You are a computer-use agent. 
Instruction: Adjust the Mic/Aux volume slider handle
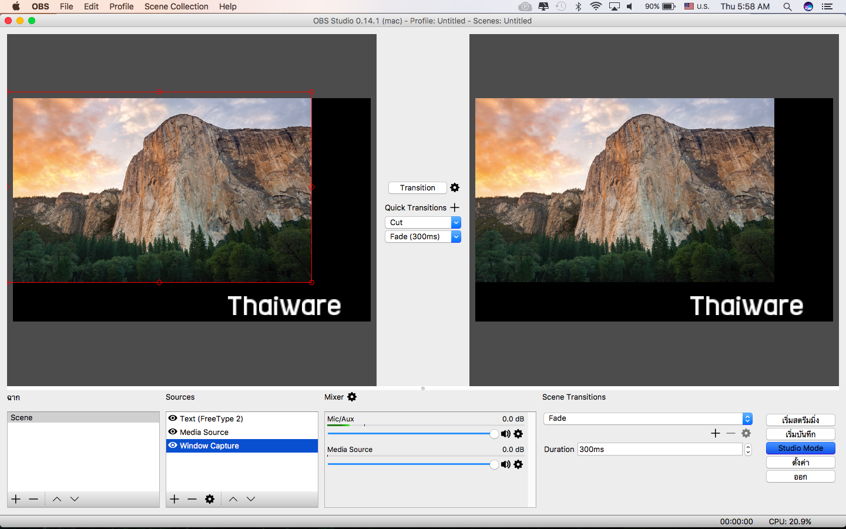[x=494, y=434]
